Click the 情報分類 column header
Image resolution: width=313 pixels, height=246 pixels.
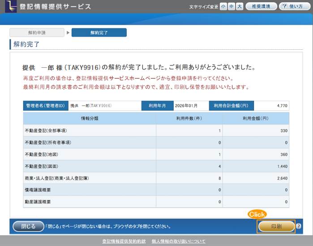pos(90,118)
